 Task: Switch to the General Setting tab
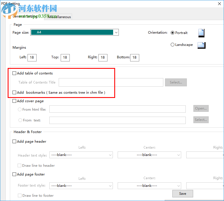[x=25, y=16]
